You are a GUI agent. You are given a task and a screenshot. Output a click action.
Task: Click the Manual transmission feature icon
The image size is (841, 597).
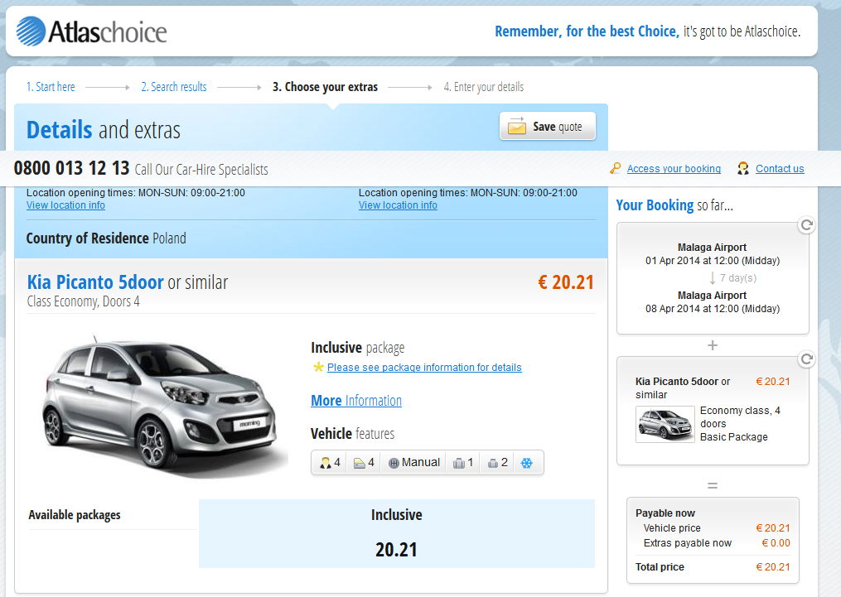[394, 463]
